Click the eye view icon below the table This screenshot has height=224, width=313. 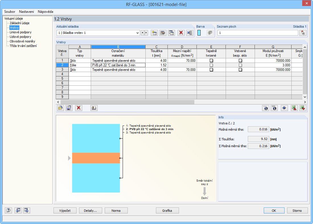coord(284,108)
